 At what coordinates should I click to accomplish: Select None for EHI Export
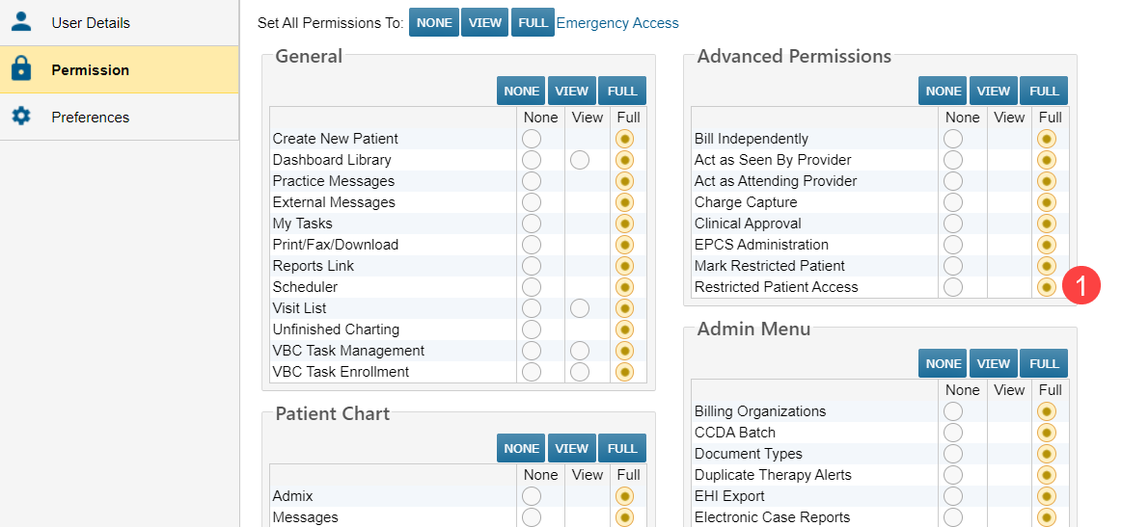click(953, 496)
